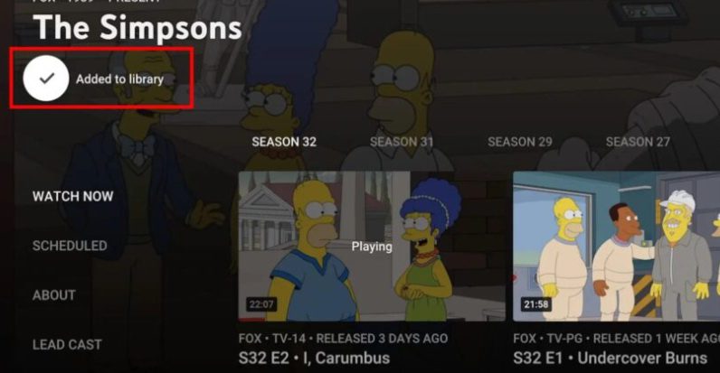The width and height of the screenshot is (720, 373).
Task: Open the Season 29 tab
Action: 520,142
